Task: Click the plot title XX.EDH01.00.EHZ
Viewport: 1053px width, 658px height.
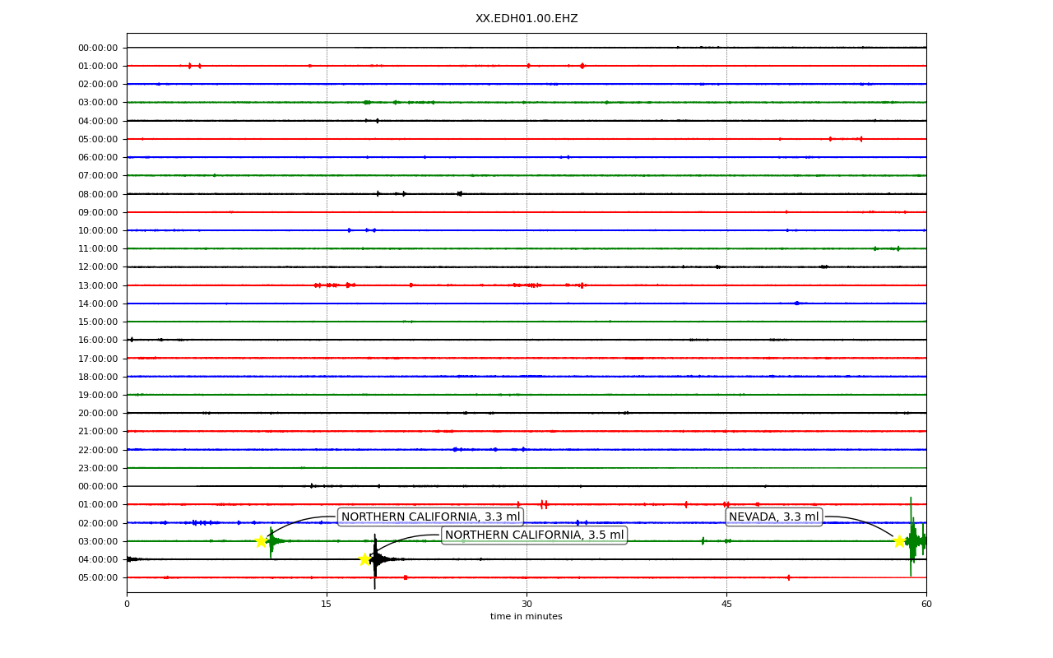Action: coord(526,18)
